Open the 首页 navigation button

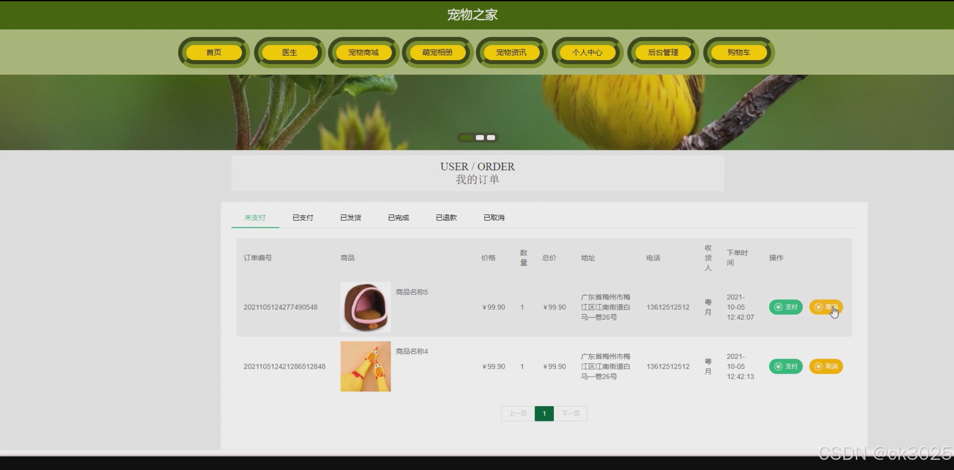(x=214, y=52)
